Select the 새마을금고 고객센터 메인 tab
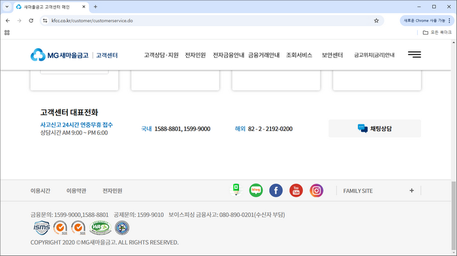Screen dimensions: 457x256 click(51, 7)
